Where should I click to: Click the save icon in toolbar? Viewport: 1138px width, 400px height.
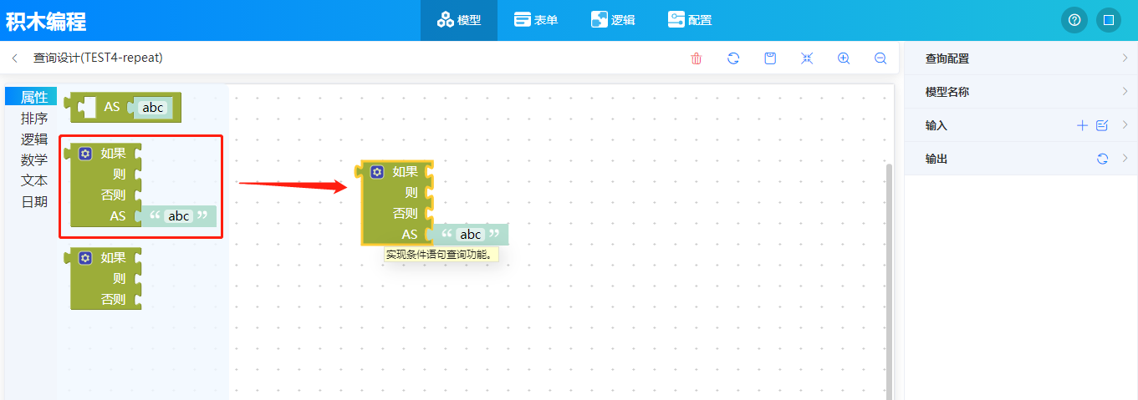click(770, 58)
